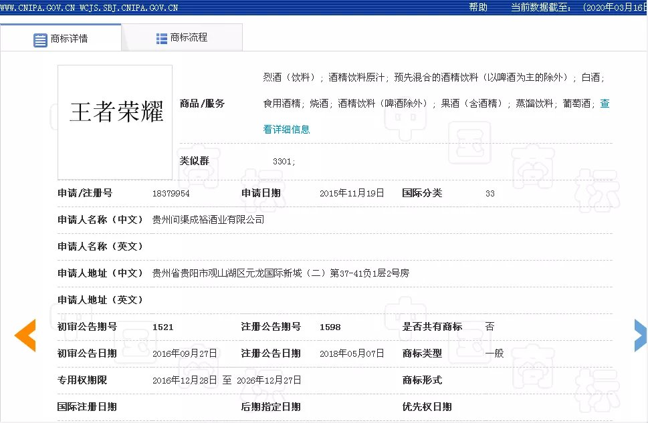The width and height of the screenshot is (648, 423).
Task: Click the exclusive rights period date range
Action: pos(227,380)
